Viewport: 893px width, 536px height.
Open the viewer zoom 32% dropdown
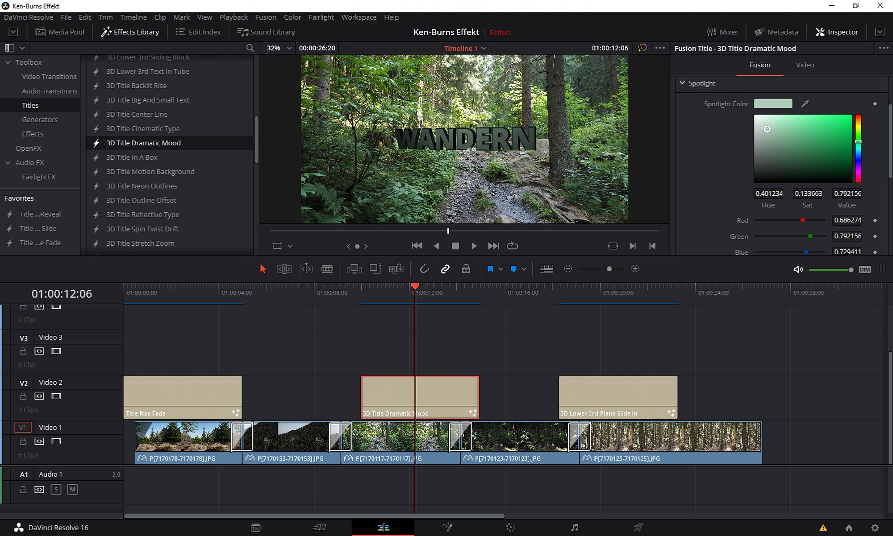click(289, 48)
